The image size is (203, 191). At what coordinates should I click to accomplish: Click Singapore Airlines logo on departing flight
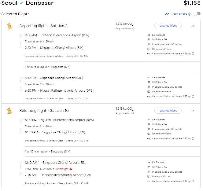(10, 26)
